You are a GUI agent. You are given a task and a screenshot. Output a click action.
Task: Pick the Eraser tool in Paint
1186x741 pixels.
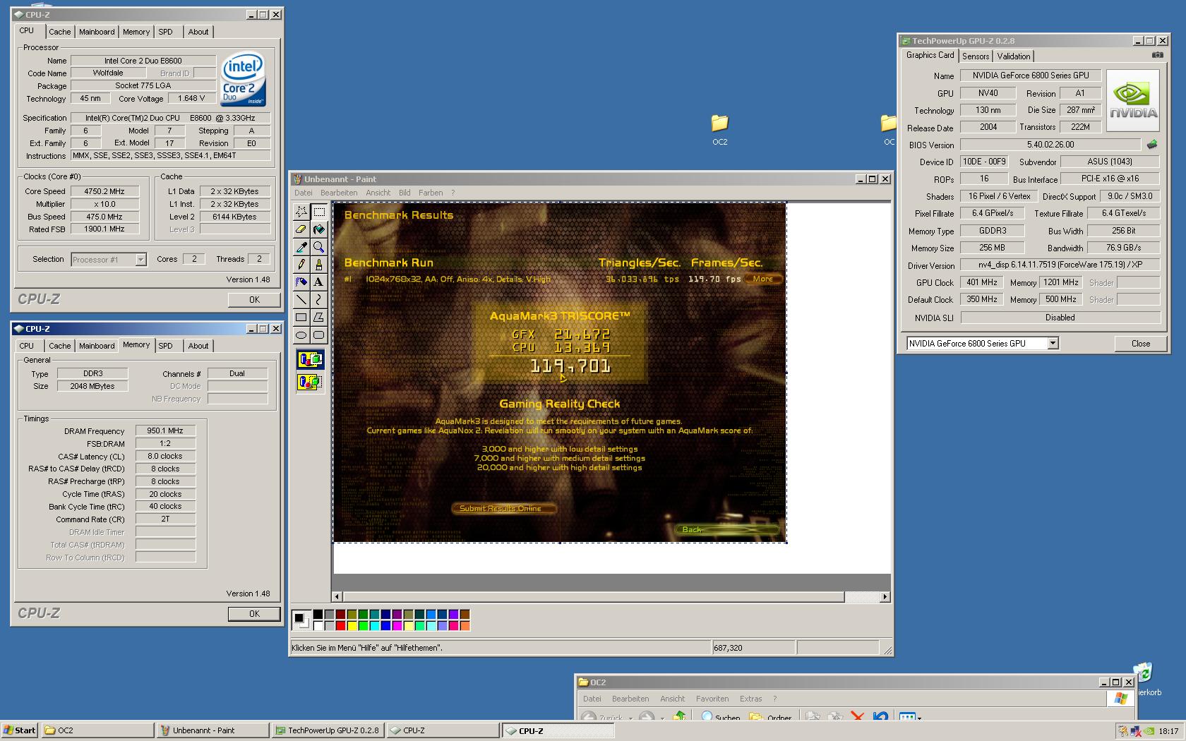click(x=301, y=229)
